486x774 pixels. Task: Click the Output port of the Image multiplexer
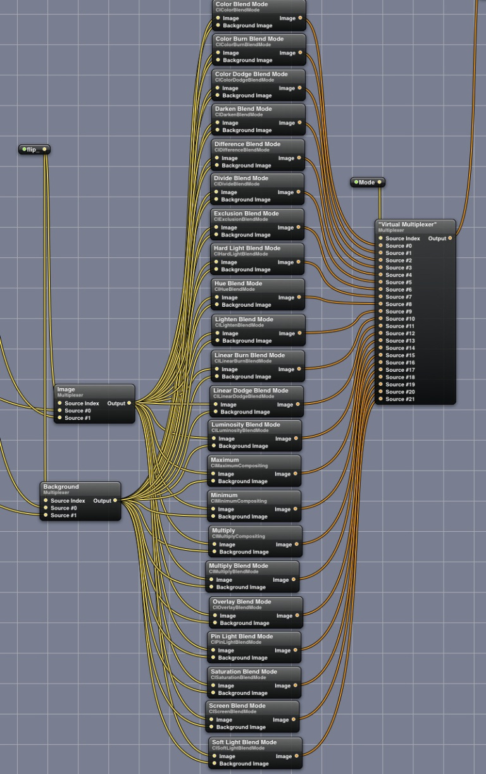pyautogui.click(x=129, y=403)
